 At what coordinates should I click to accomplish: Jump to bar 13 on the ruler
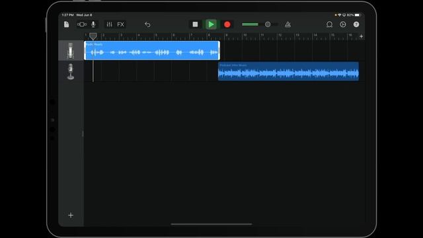point(297,35)
